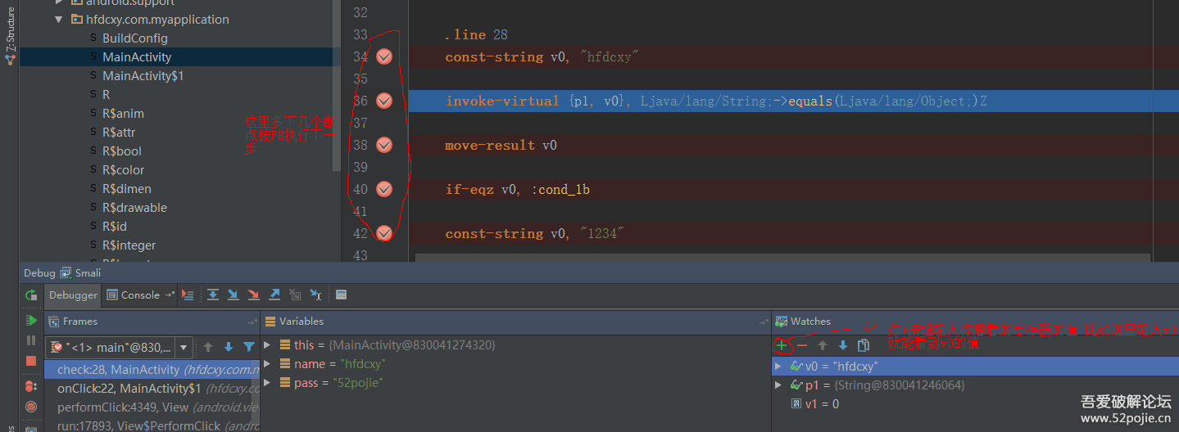Open the Z: Structure side tab
1179x432 pixels.
click(x=10, y=37)
